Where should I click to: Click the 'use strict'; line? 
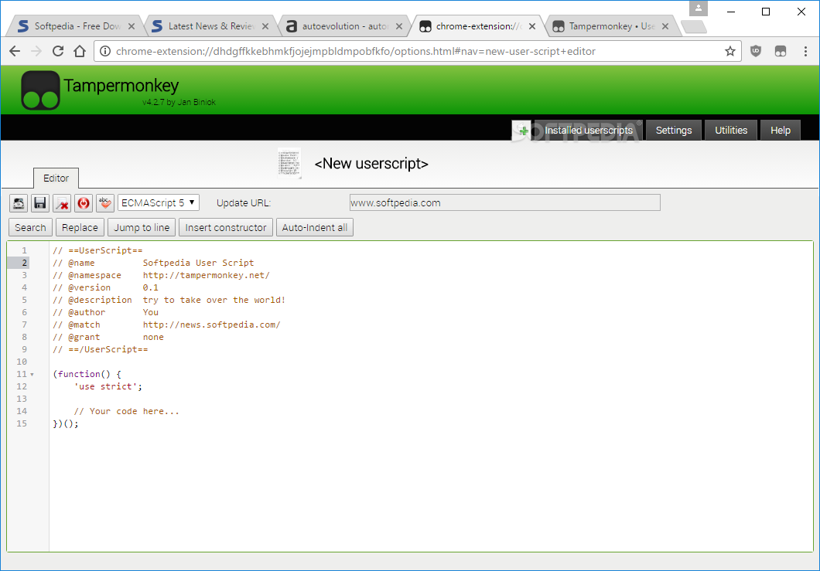point(108,386)
